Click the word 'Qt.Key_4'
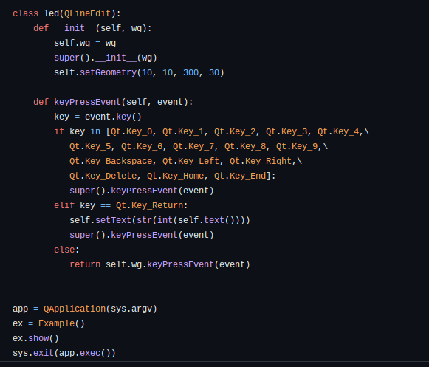This screenshot has height=367, width=429. (x=338, y=131)
